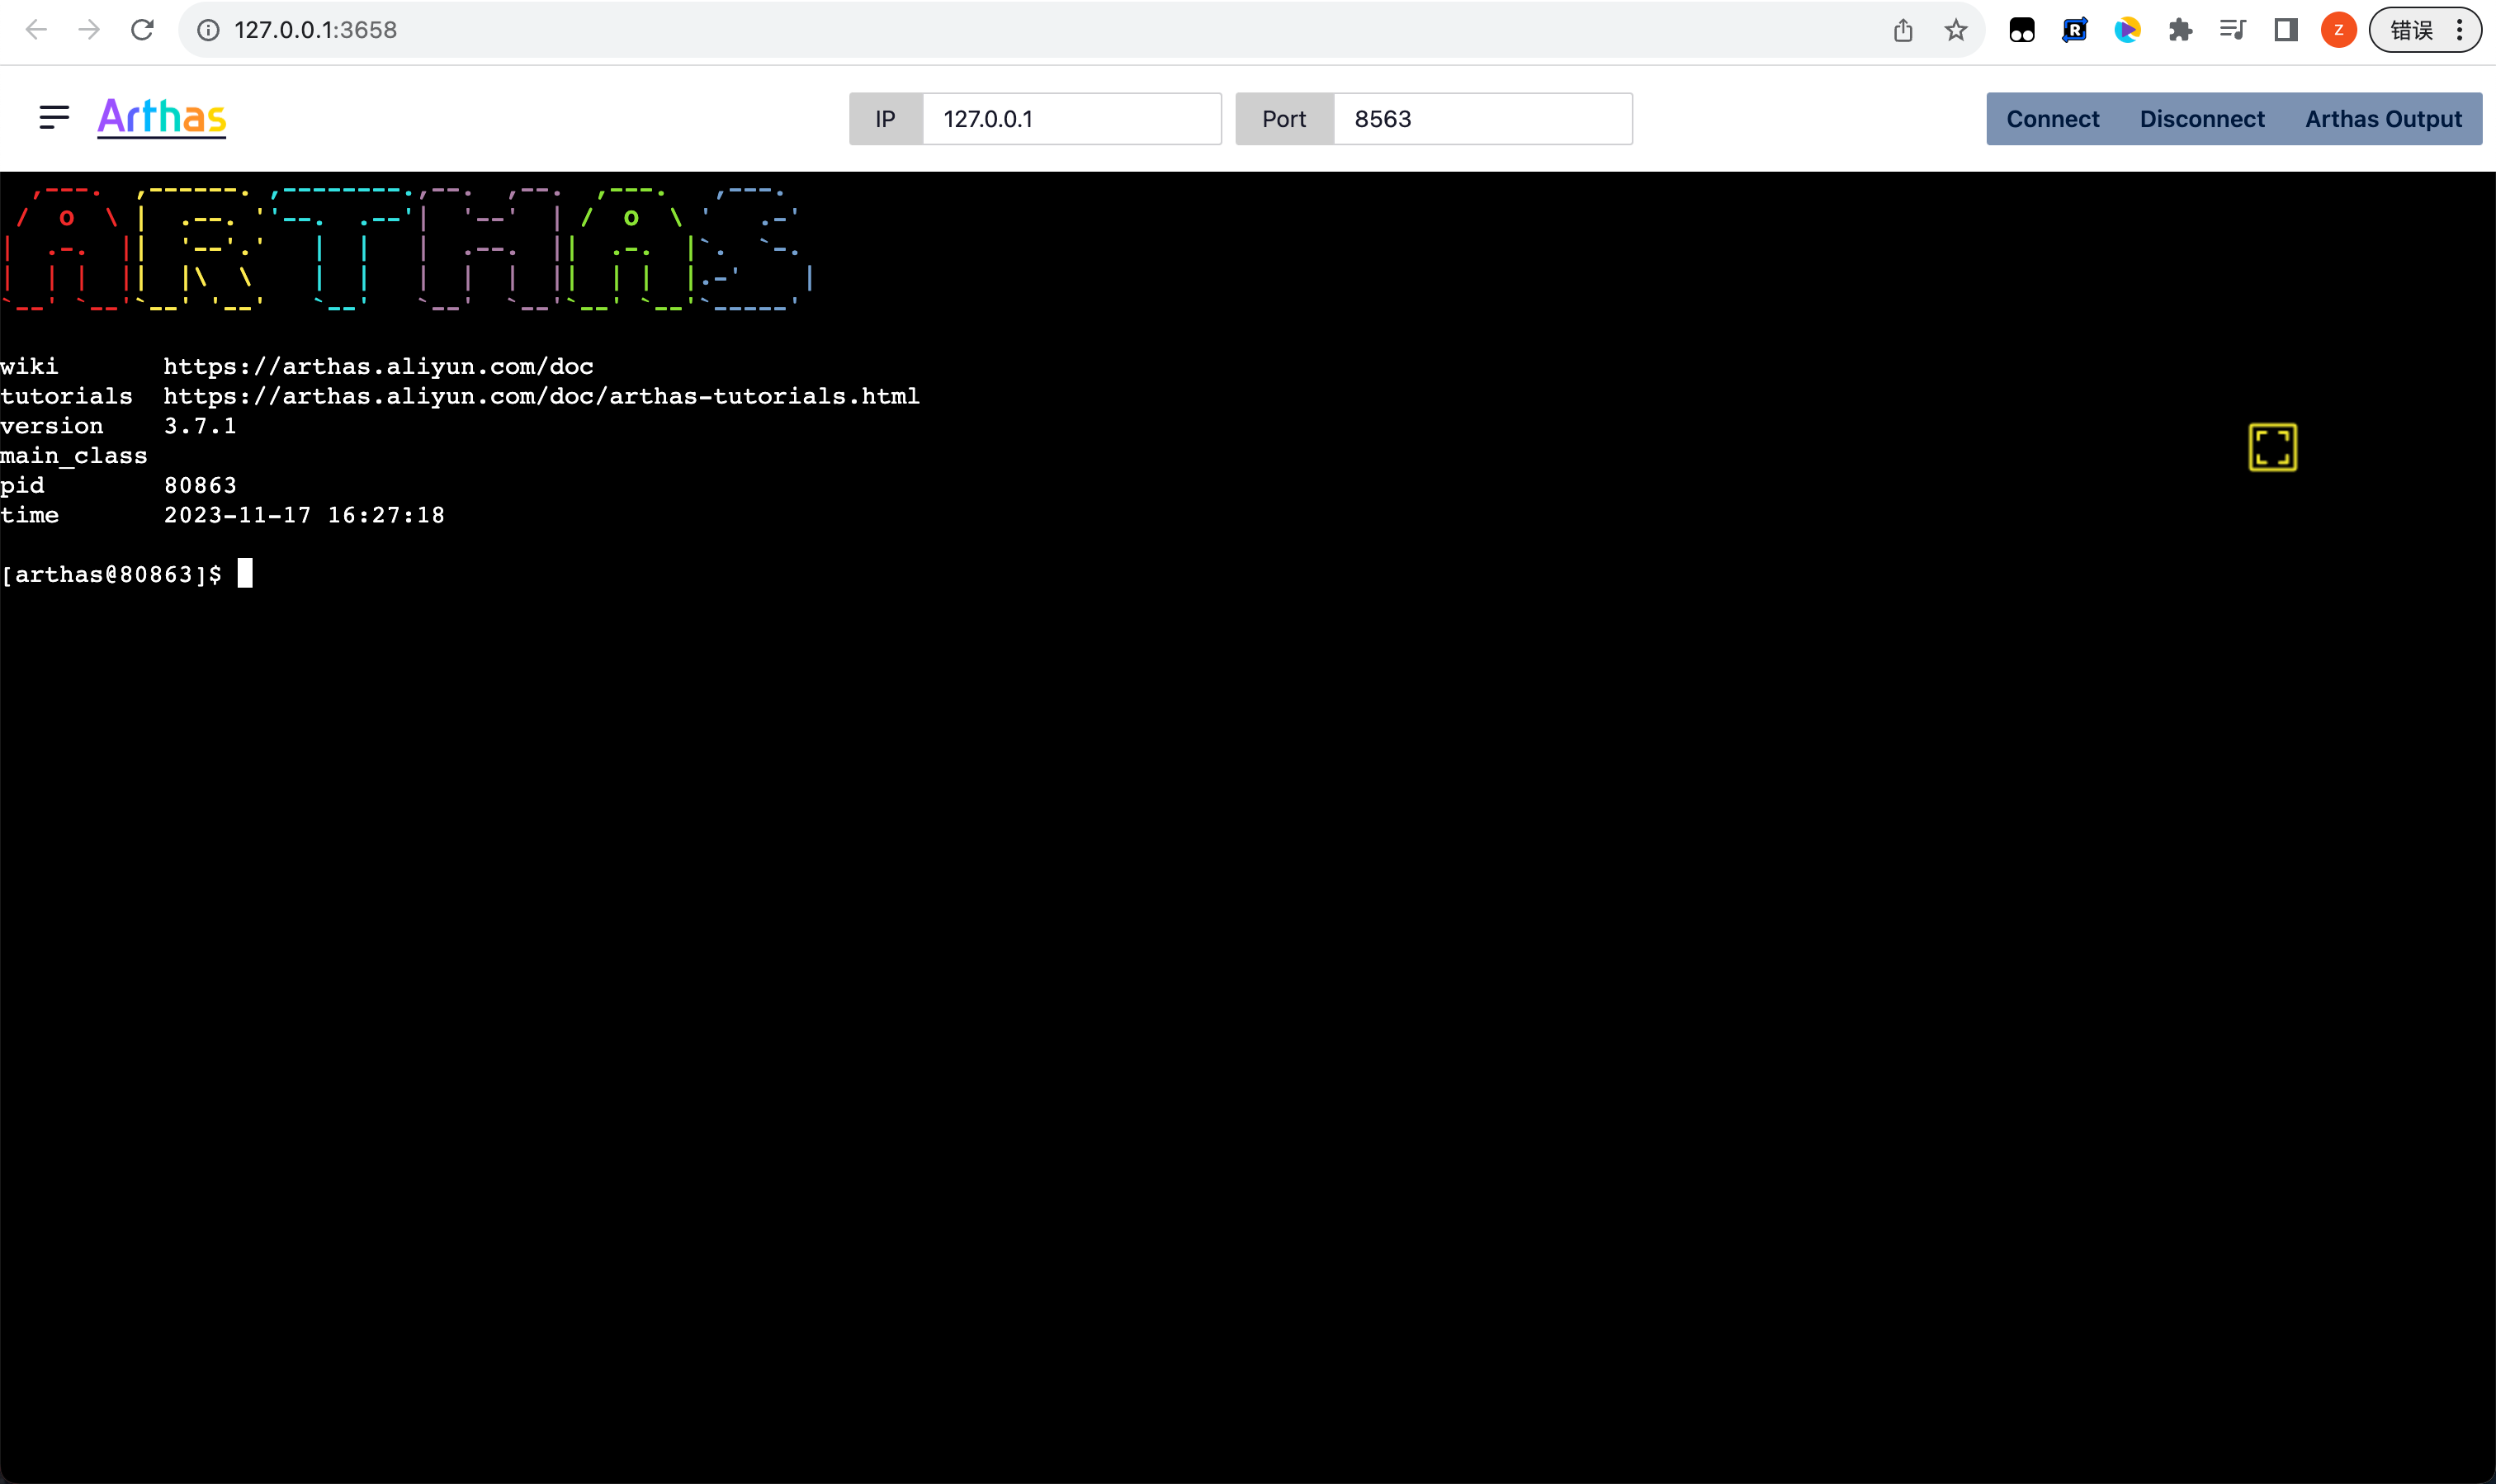Click the arthas-tutorials.html URL text
This screenshot has height=1484, width=2496.
542,396
